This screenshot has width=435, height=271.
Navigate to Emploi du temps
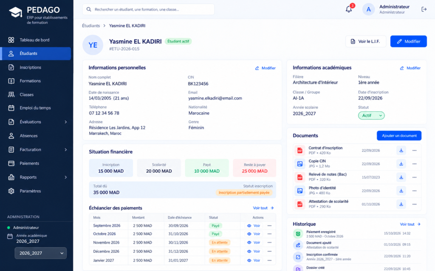[x=36, y=108]
